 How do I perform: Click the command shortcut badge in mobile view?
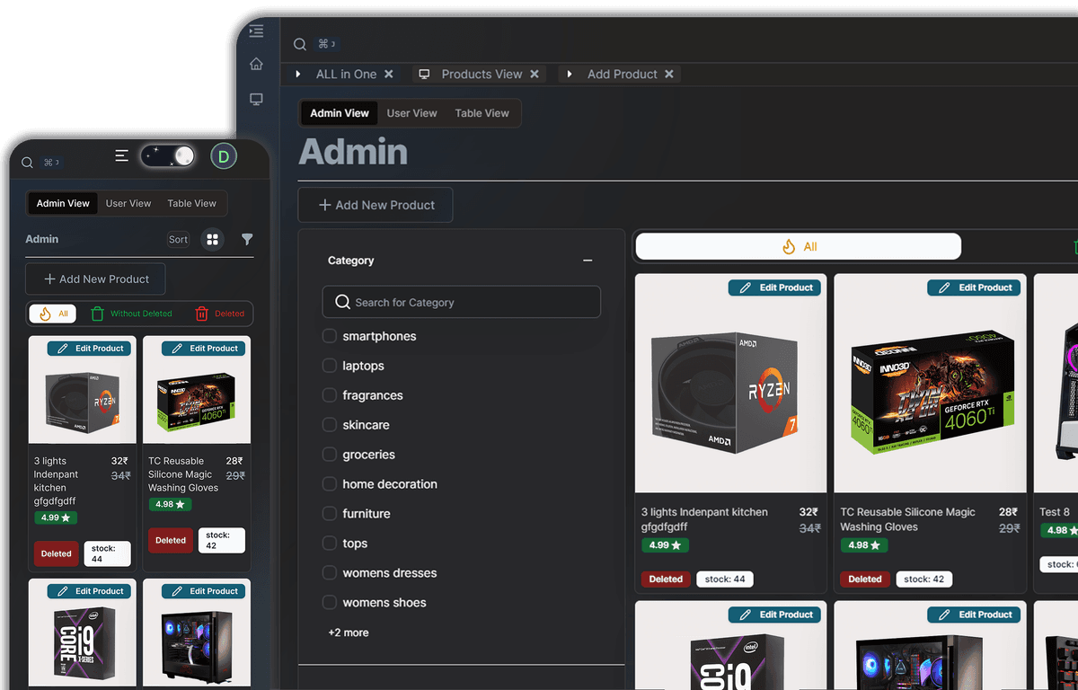[x=51, y=163]
